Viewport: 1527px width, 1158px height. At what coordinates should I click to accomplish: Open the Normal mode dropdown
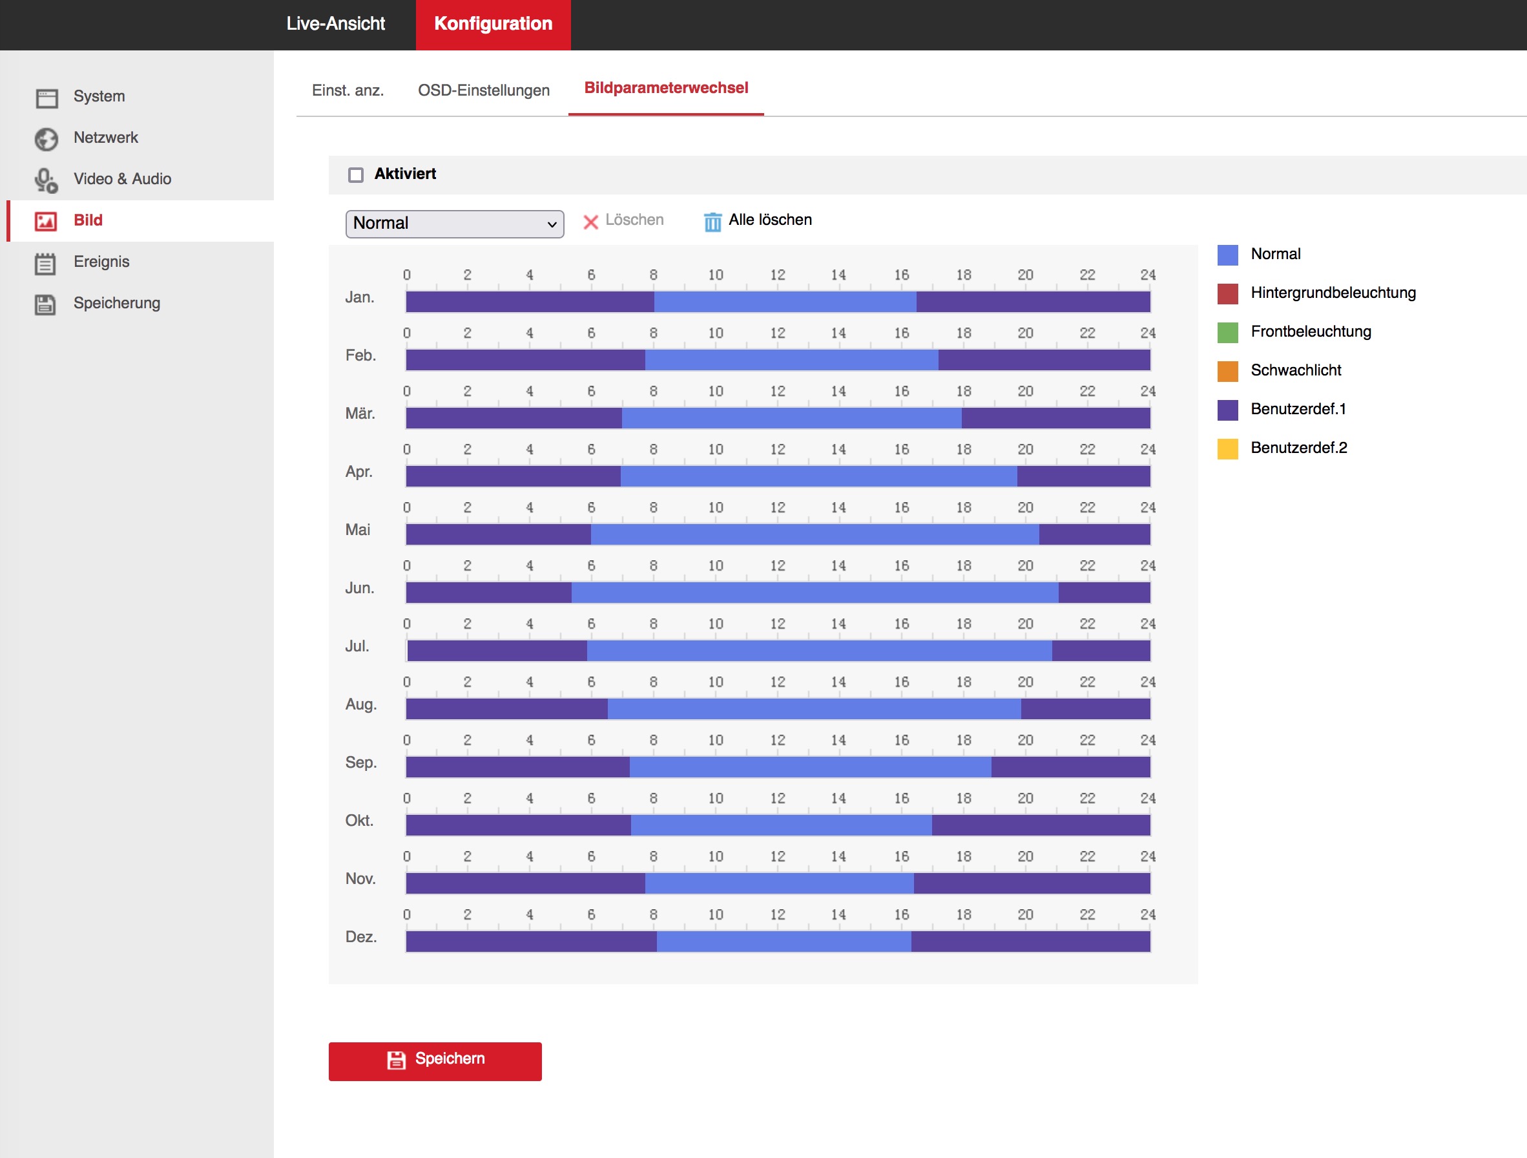coord(454,224)
